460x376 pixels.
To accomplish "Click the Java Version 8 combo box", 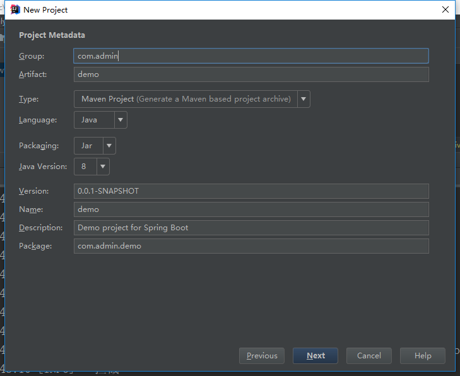I will (x=91, y=167).
